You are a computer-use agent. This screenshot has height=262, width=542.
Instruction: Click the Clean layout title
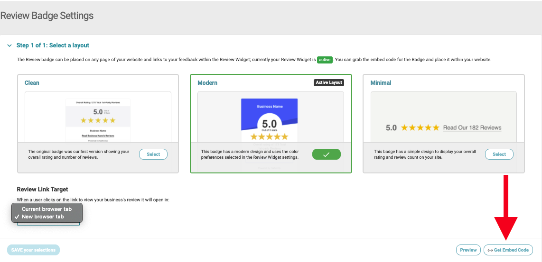pyautogui.click(x=32, y=82)
